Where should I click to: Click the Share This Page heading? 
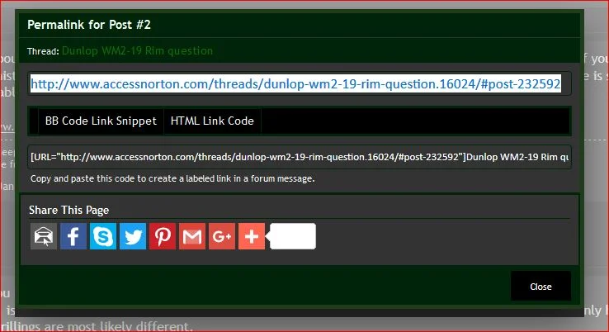[x=68, y=210]
